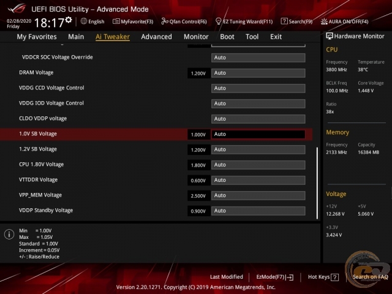The width and height of the screenshot is (392, 294).
Task: Click the 2.500V VPP_MEM value
Action: (x=198, y=196)
